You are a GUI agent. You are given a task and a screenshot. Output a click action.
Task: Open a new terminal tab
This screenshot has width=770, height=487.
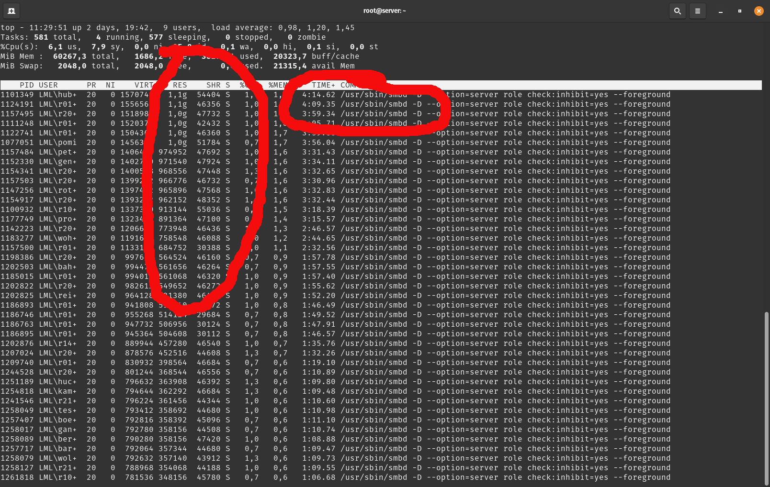(x=11, y=11)
